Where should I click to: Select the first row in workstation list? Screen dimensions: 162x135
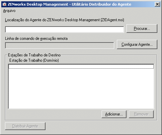coord(81,66)
